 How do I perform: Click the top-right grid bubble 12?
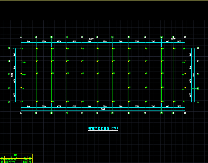(x=185, y=37)
